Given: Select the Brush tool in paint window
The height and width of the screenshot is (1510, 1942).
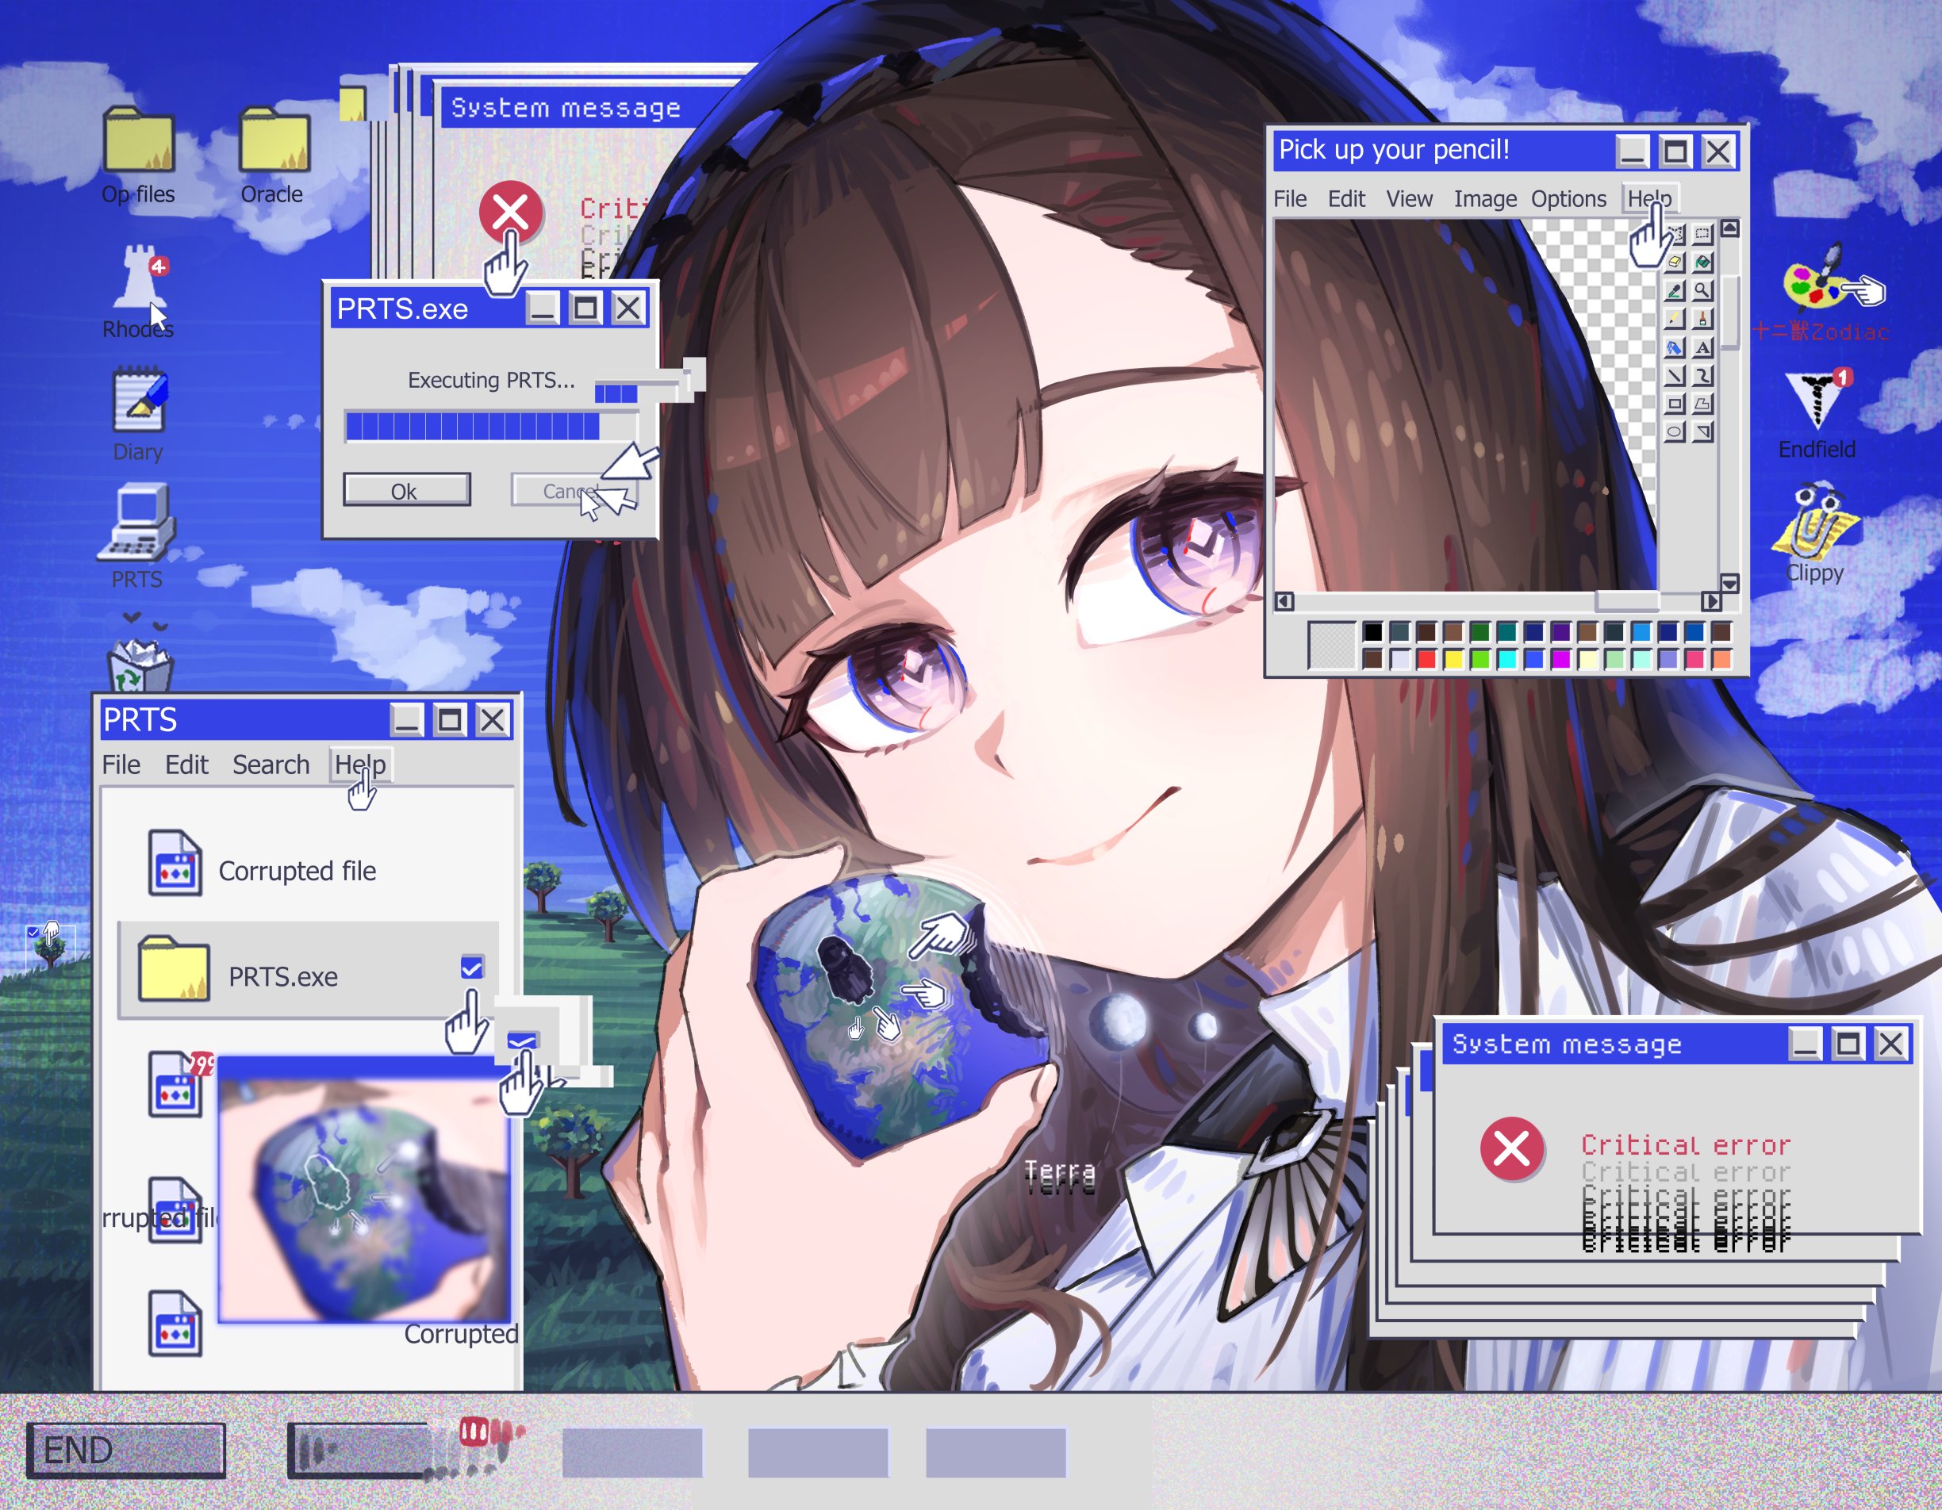Looking at the screenshot, I should pyautogui.click(x=1702, y=319).
